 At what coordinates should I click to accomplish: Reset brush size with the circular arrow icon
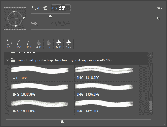pyautogui.click(x=46, y=8)
